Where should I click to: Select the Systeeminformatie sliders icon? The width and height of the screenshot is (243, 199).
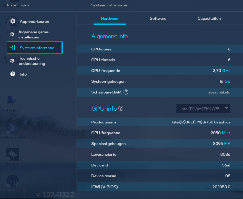pos(13,47)
